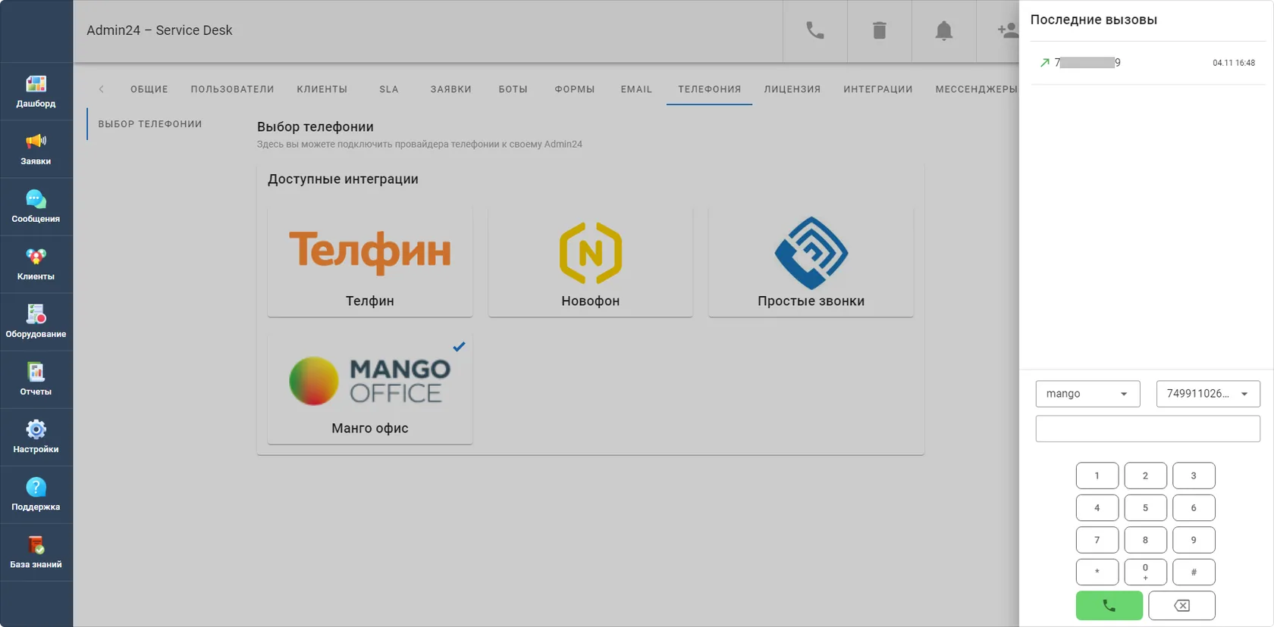Focus the phone number input field
This screenshot has width=1274, height=627.
pos(1148,429)
